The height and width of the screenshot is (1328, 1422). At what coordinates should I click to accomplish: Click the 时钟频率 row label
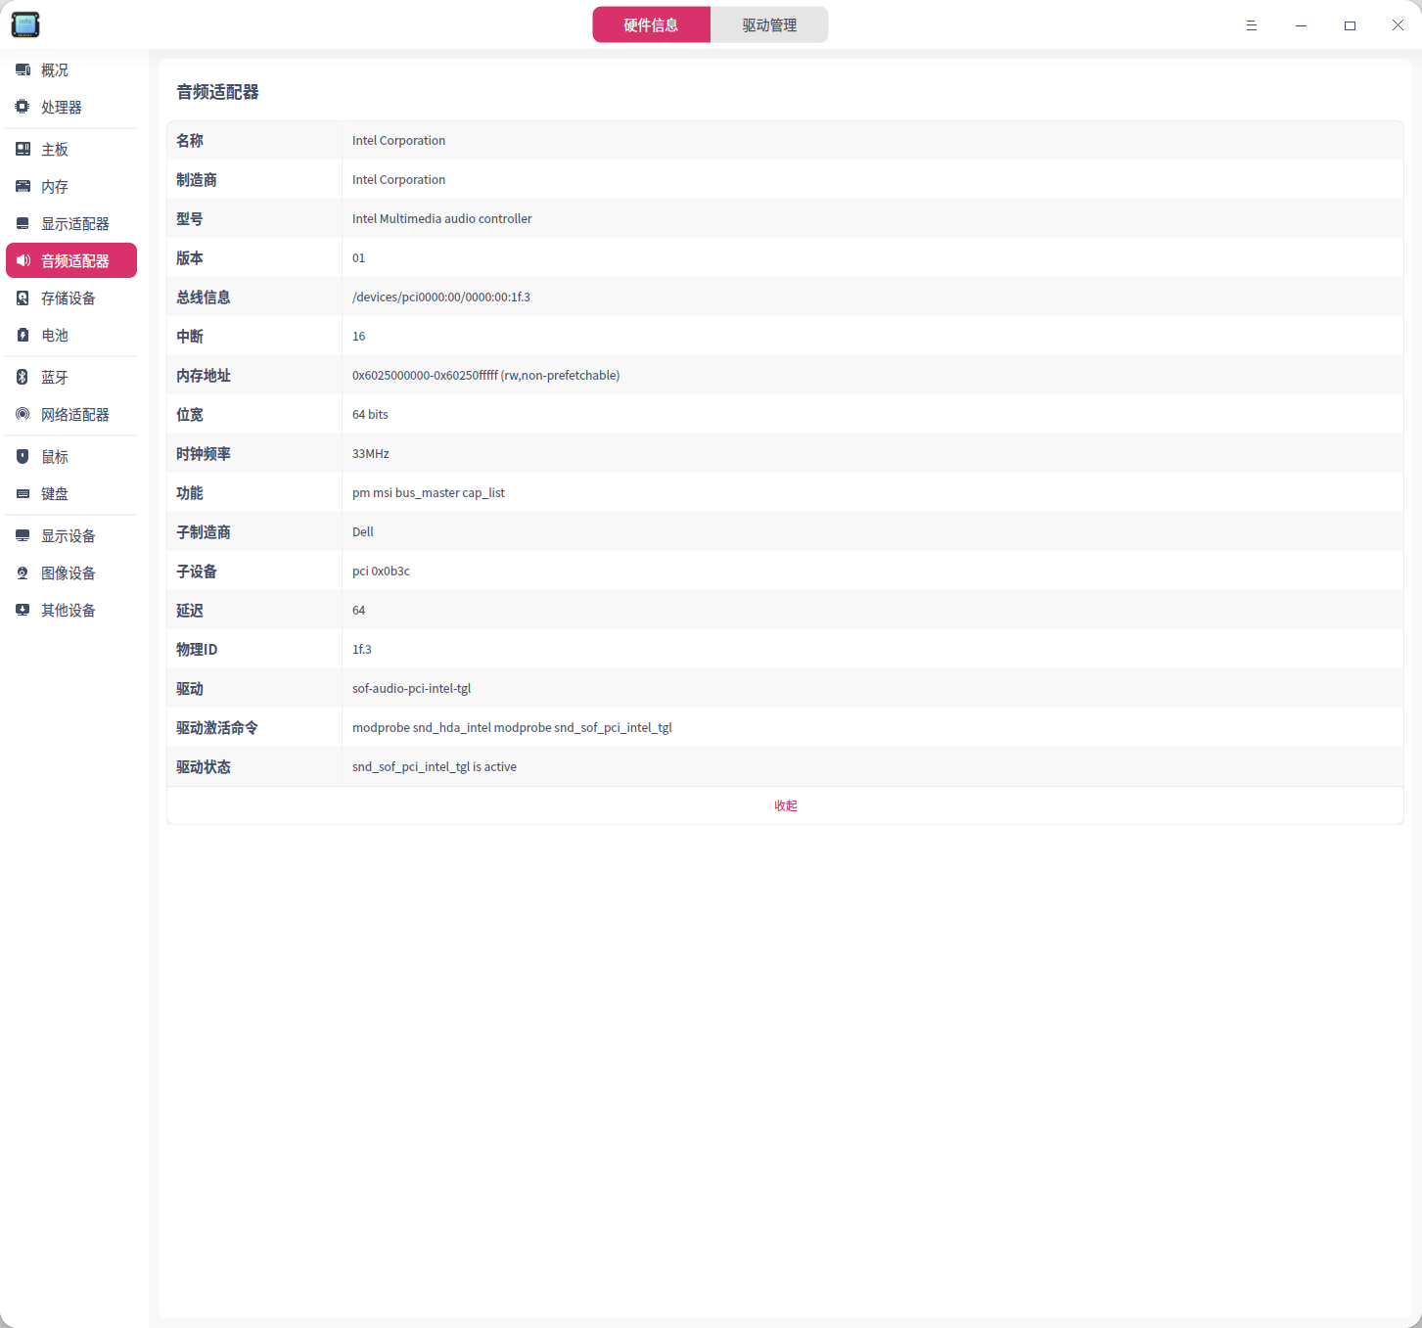tap(204, 453)
